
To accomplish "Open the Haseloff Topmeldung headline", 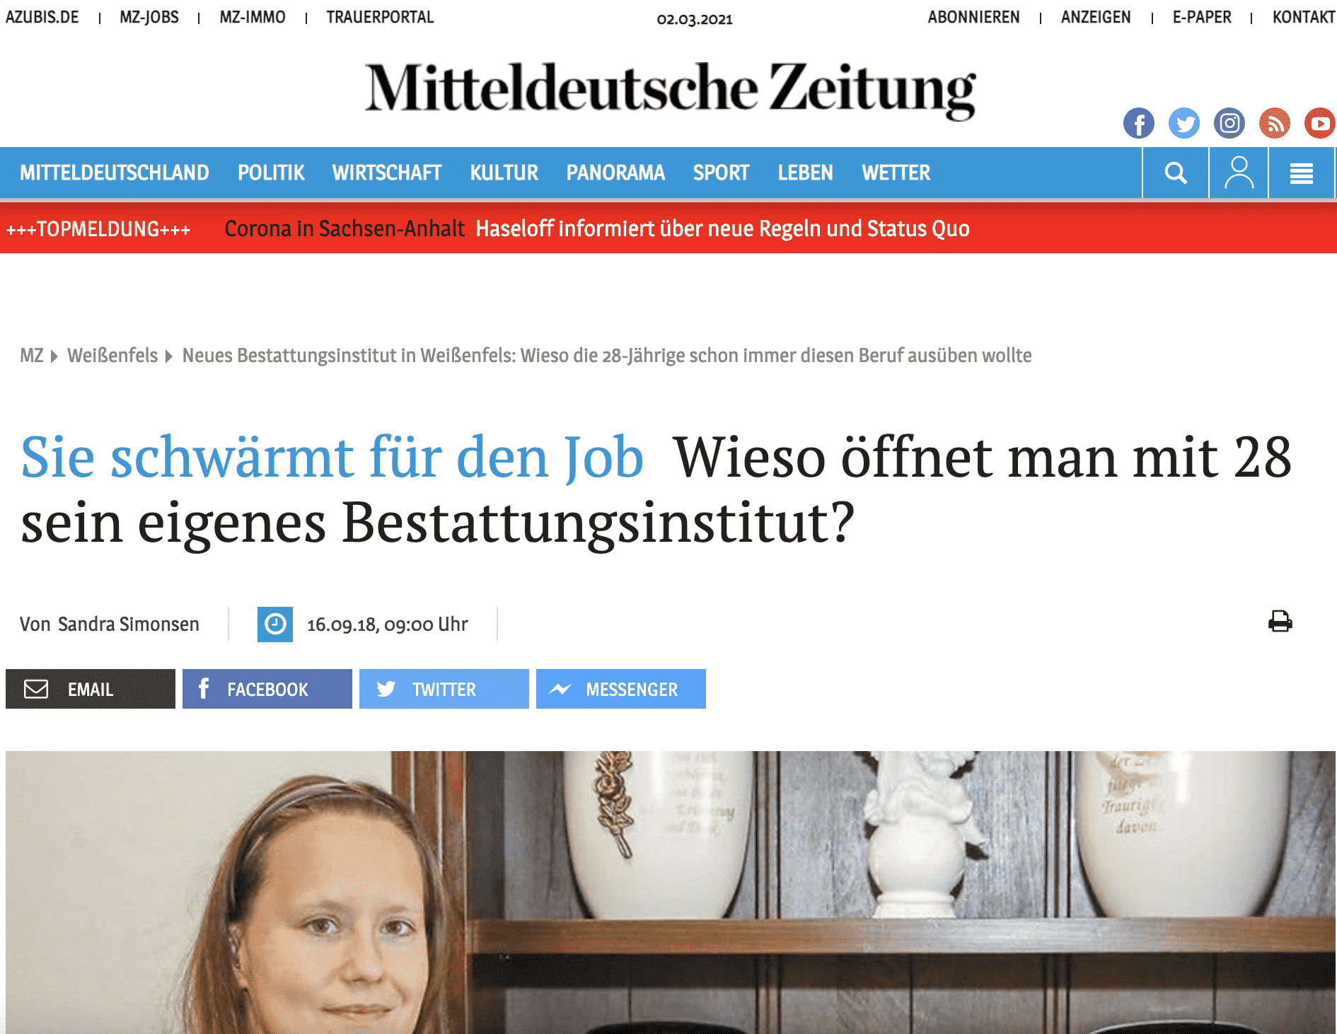I will coord(722,228).
